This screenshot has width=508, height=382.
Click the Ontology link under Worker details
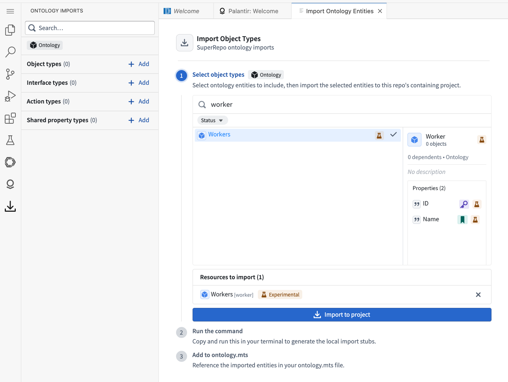click(457, 157)
